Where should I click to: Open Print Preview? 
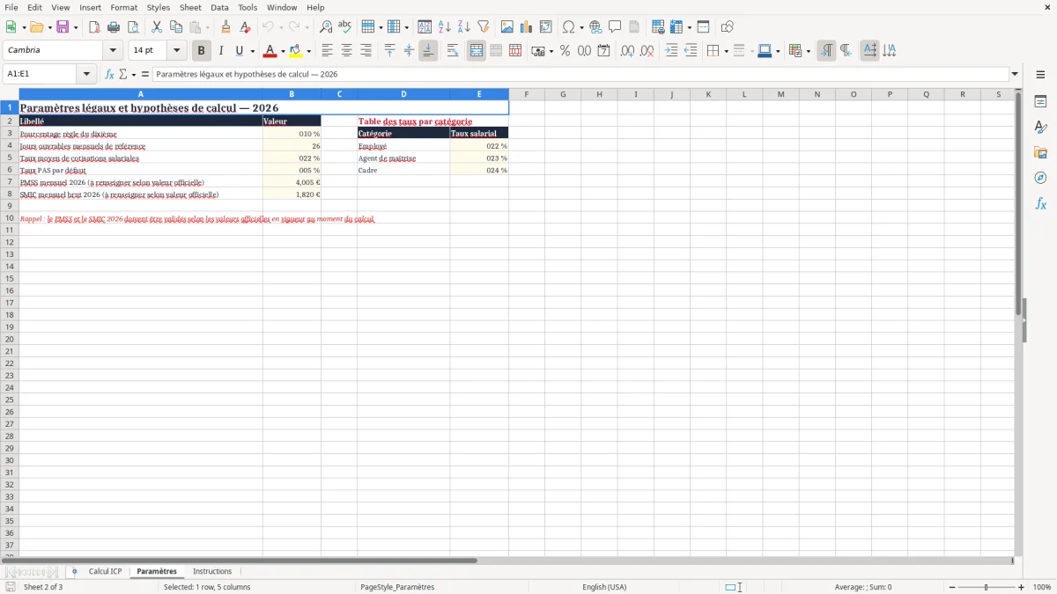point(133,27)
